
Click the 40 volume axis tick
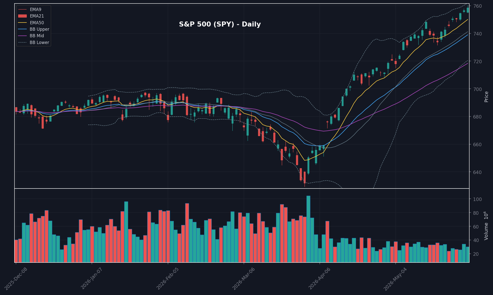coord(476,240)
